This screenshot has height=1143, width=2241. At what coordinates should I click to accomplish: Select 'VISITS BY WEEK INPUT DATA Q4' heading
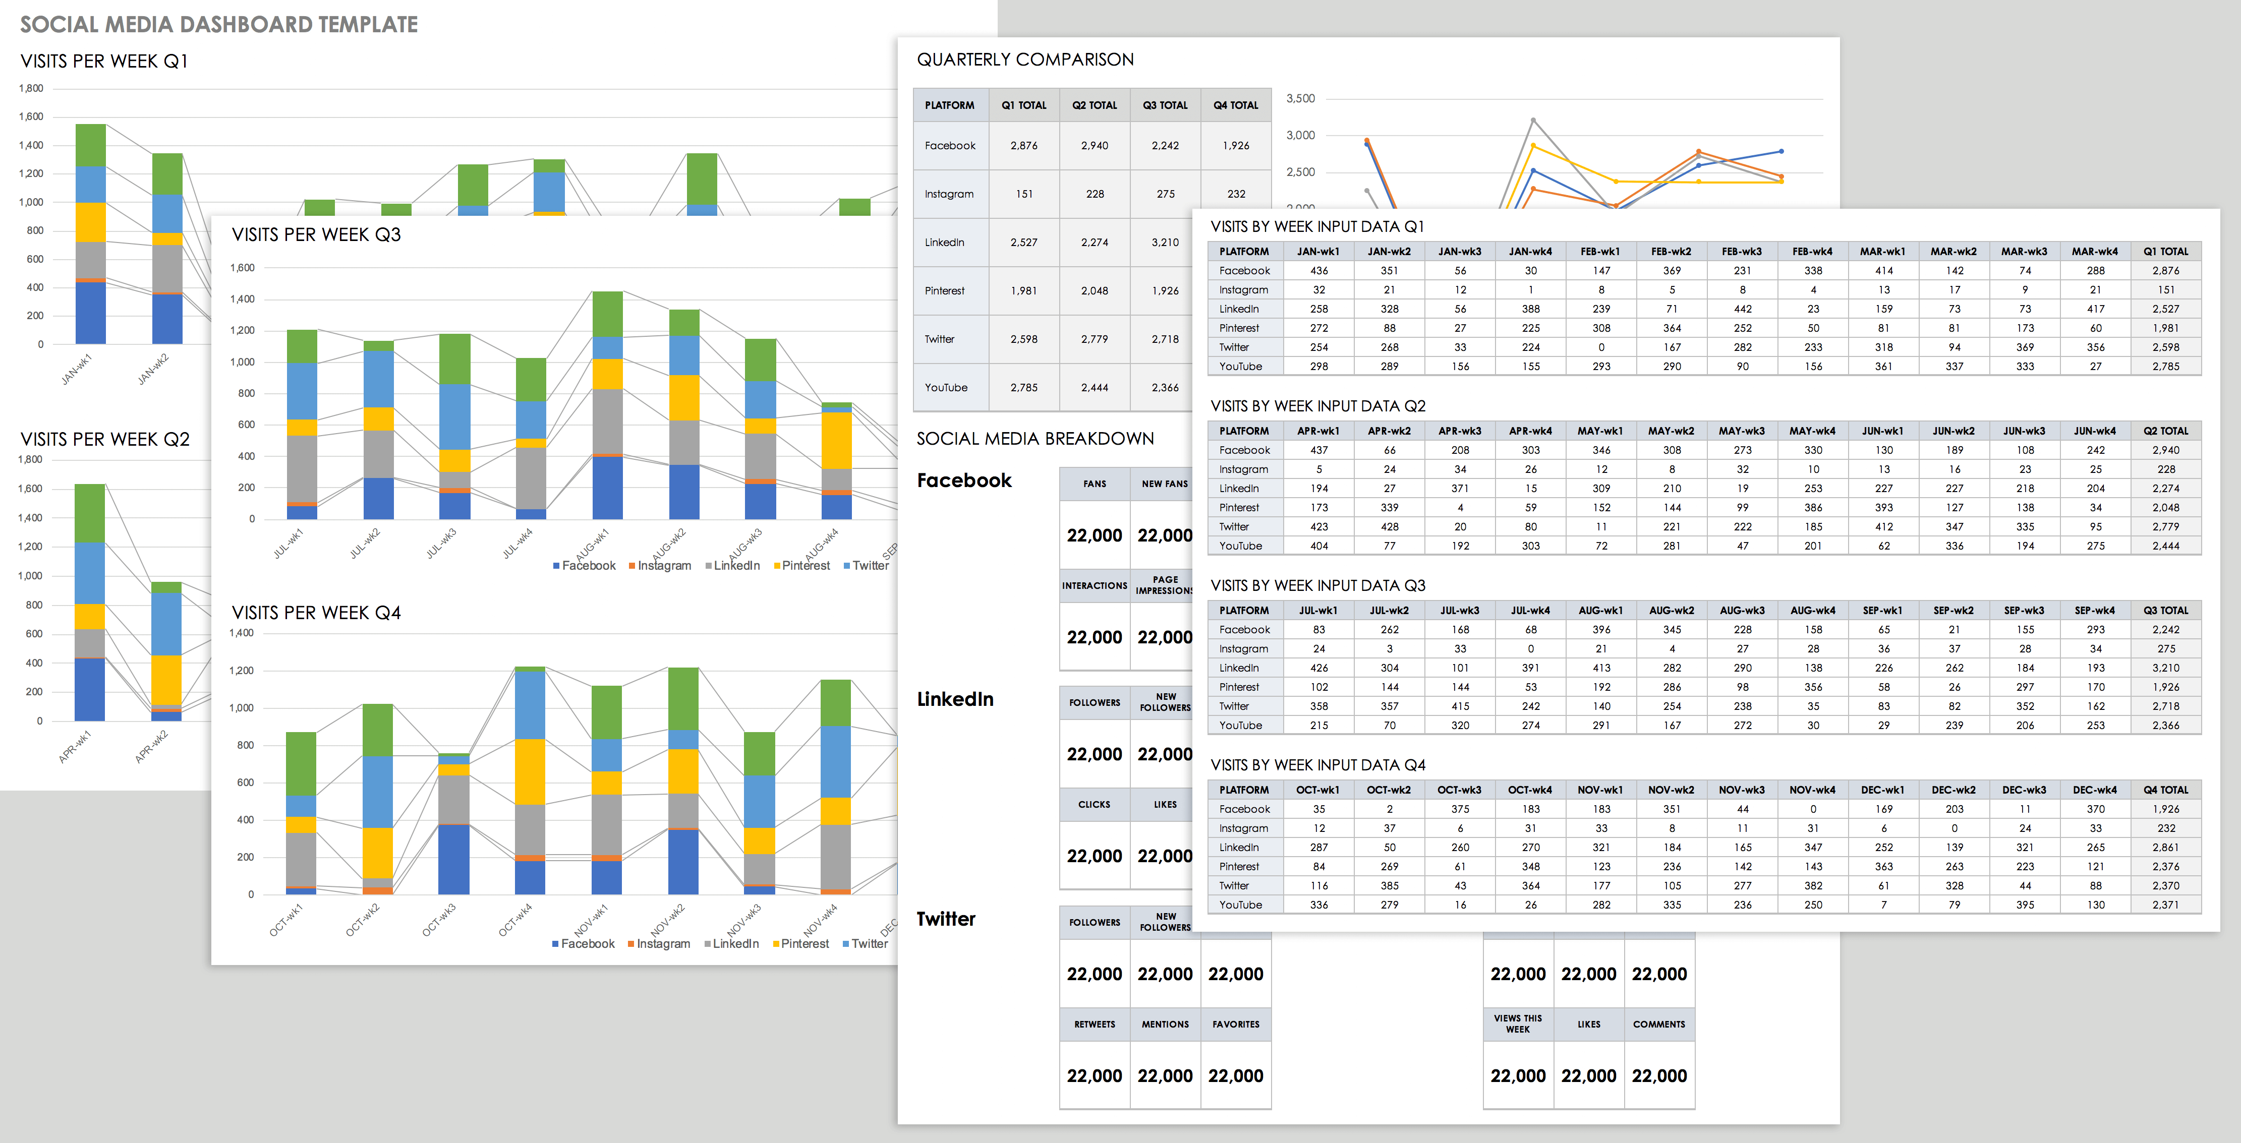tap(1318, 765)
